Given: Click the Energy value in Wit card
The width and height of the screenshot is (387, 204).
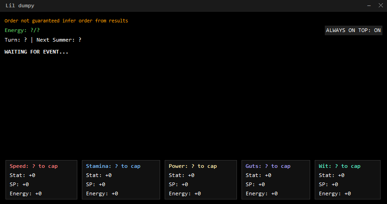Looking at the screenshot, I should point(335,193).
